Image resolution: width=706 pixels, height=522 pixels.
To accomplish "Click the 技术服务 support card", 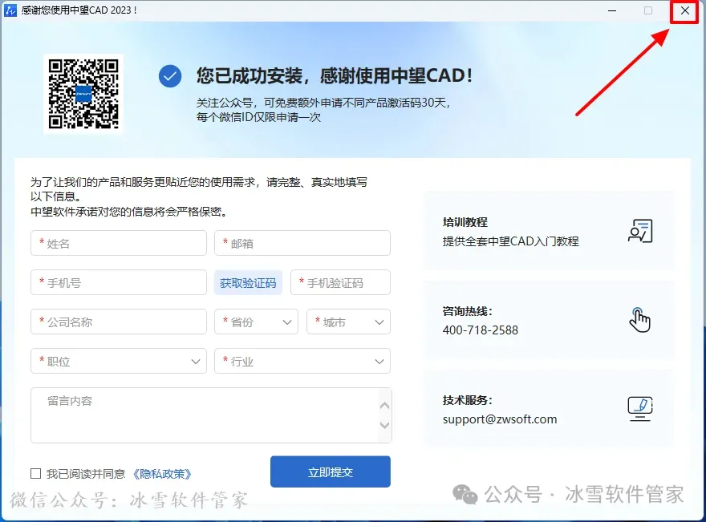I will click(549, 409).
